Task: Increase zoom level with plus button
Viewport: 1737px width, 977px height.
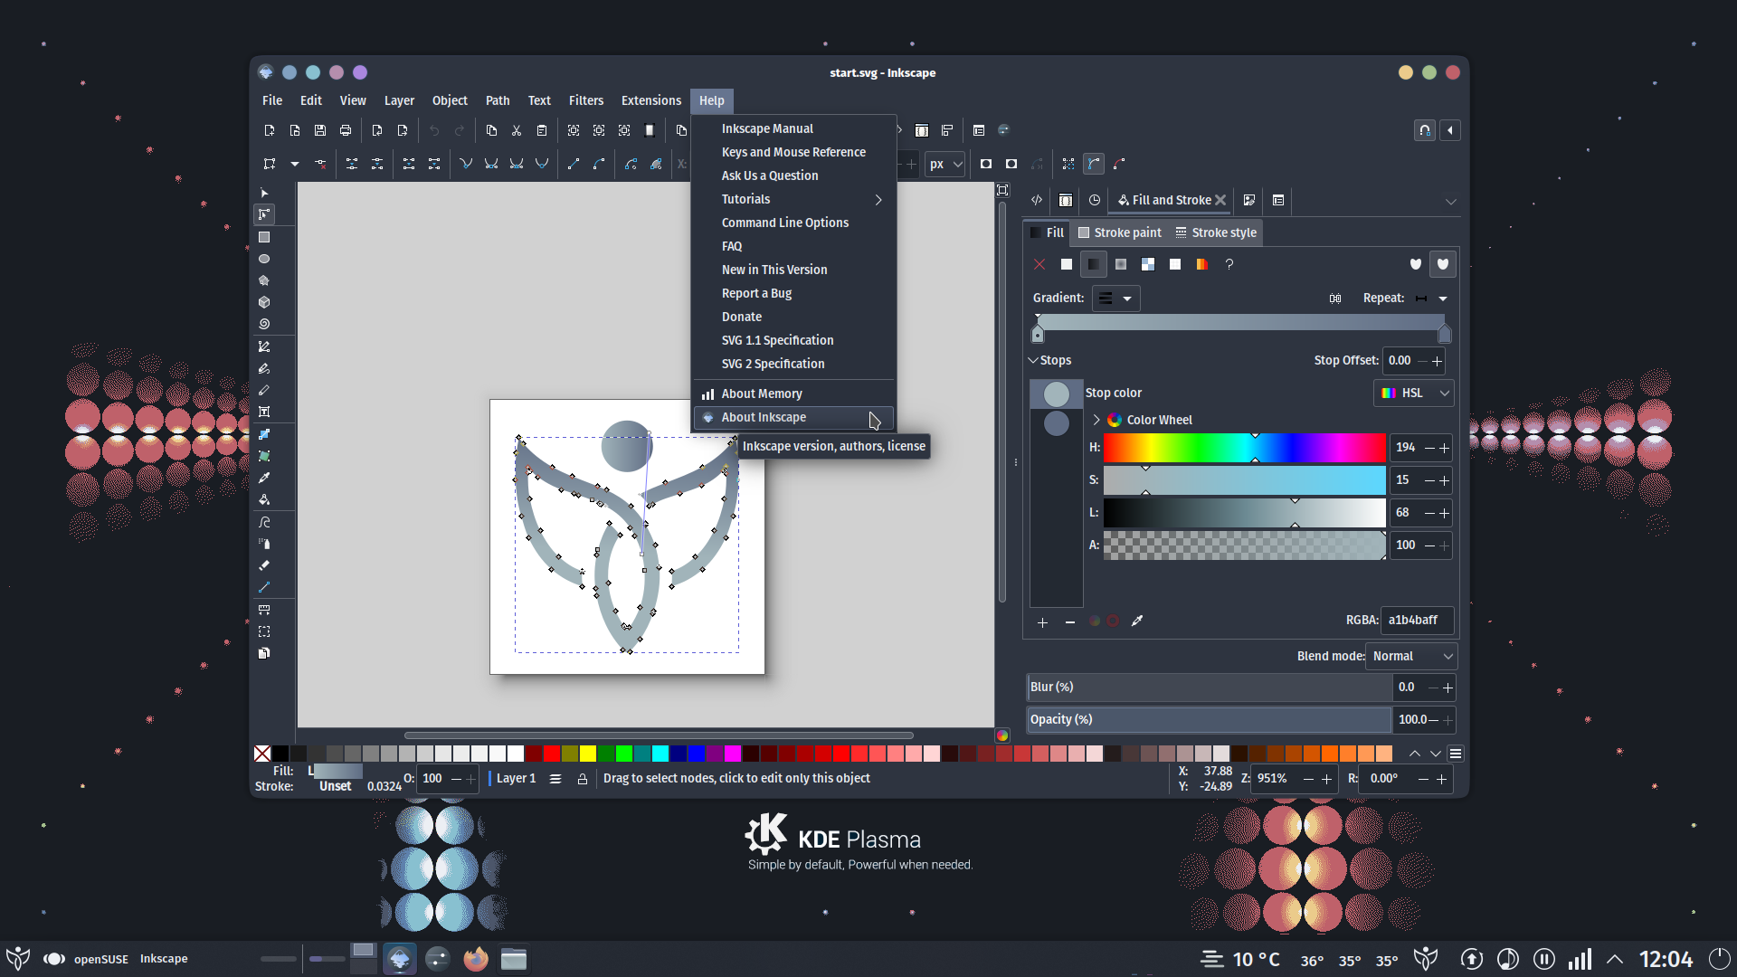Action: (x=1326, y=779)
